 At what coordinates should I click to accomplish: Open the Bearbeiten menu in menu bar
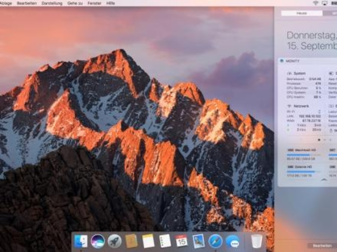coord(27,3)
